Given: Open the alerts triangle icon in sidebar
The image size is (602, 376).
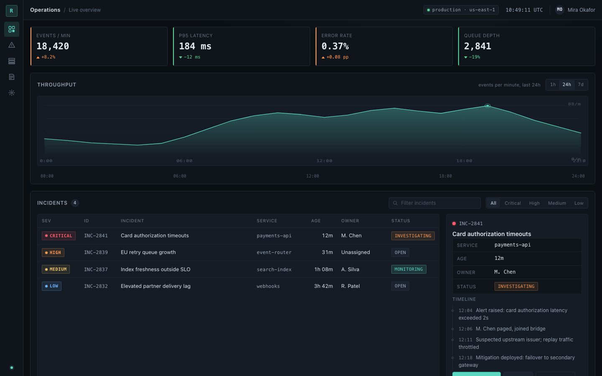Looking at the screenshot, I should pyautogui.click(x=12, y=45).
